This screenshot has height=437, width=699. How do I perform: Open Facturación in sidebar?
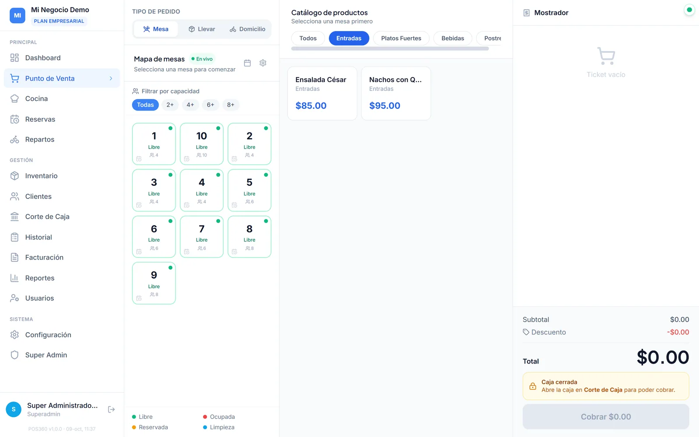click(x=62, y=257)
